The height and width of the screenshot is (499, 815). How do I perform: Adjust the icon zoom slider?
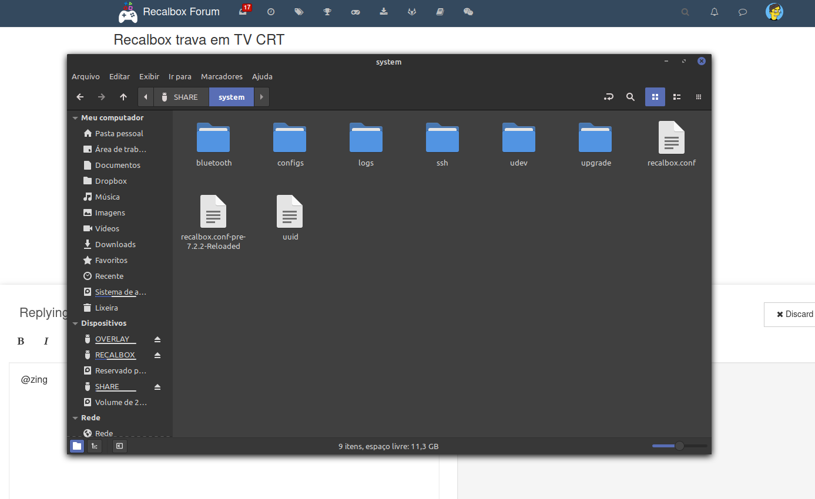click(x=679, y=446)
